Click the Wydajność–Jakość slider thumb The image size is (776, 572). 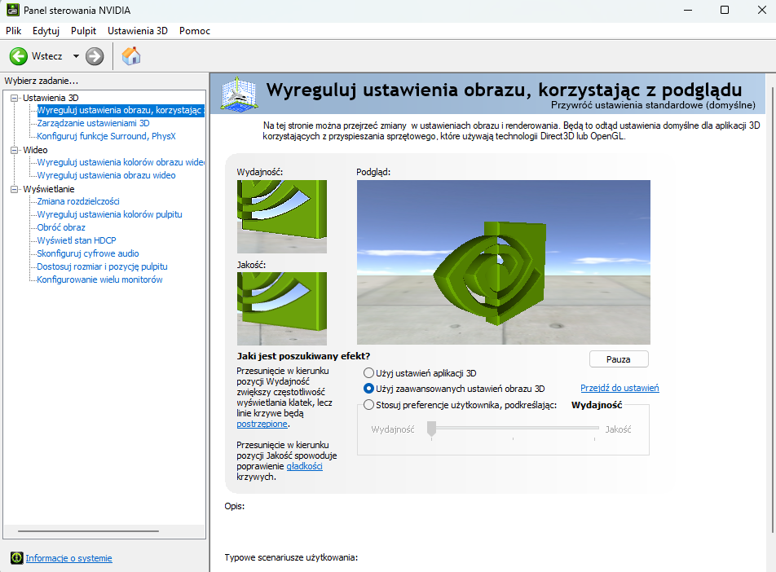pos(431,429)
